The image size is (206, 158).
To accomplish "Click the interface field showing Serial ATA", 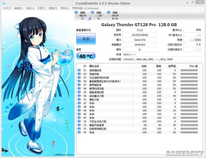I will [x=140, y=40].
